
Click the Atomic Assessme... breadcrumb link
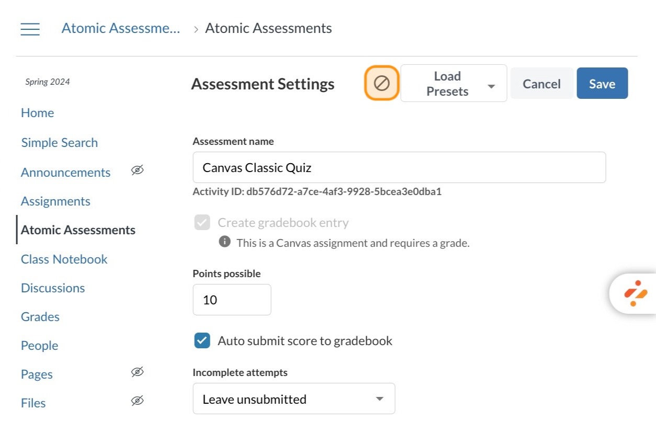121,28
